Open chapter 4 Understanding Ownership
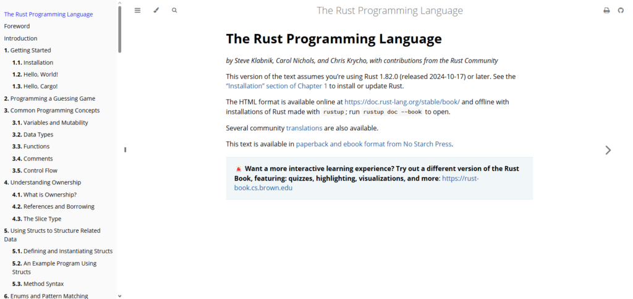633x299 pixels. pos(43,182)
